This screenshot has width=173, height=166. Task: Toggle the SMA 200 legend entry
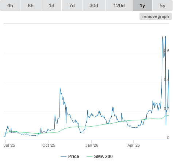[103, 157]
